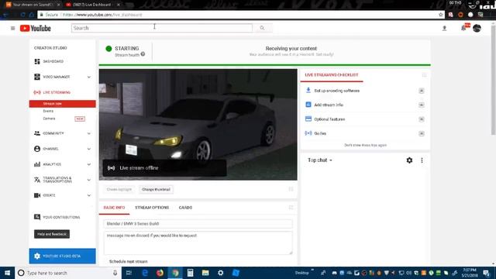Reload the page in Chrome
Screen dimensions: 496x279
click(22, 15)
